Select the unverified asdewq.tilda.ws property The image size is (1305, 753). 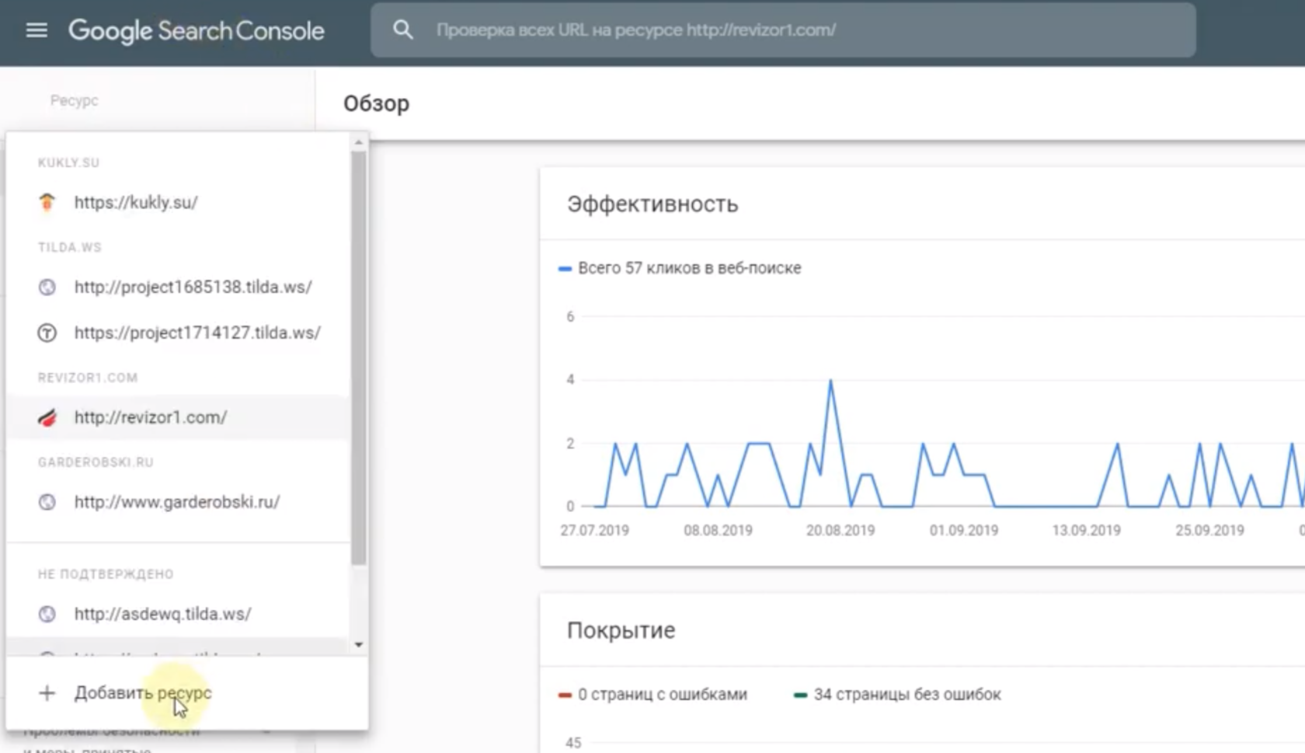[178, 614]
